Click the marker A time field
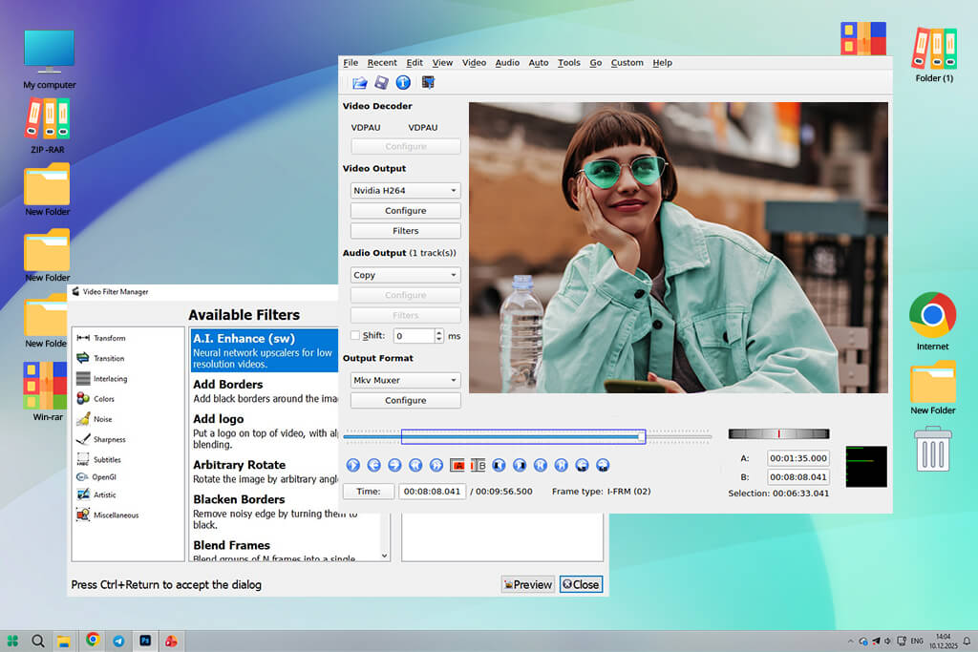The height and width of the screenshot is (652, 978). pos(797,458)
